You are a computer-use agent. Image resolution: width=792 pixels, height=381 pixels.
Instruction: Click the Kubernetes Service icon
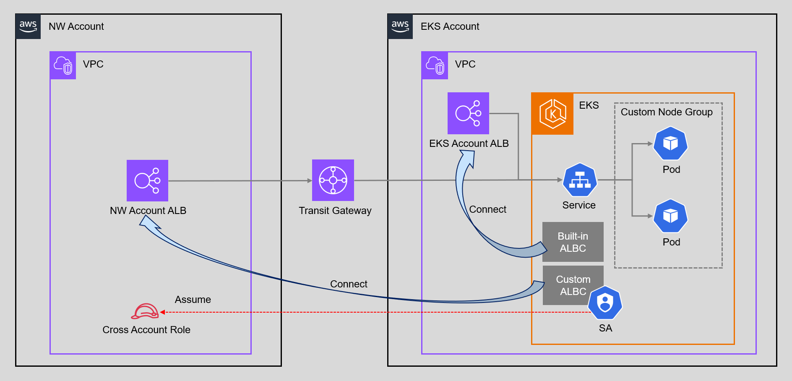[580, 180]
